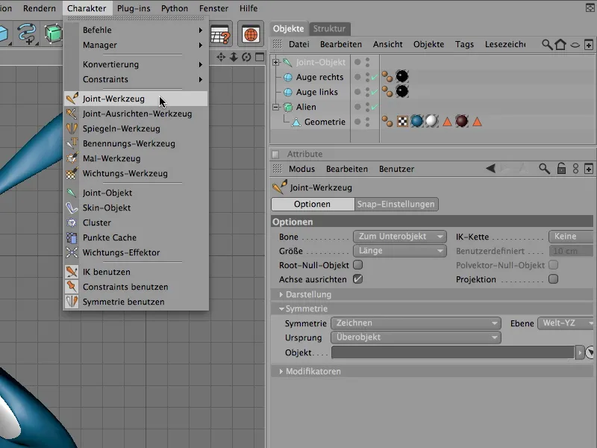Click search icon in attribute manager
597x448 pixels.
coord(544,169)
